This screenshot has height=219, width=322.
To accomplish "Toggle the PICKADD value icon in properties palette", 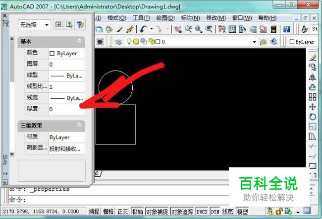I will tap(69, 25).
